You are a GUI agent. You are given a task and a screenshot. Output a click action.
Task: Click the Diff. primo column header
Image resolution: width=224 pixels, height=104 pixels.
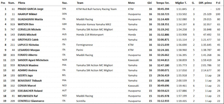click(x=205, y=3)
